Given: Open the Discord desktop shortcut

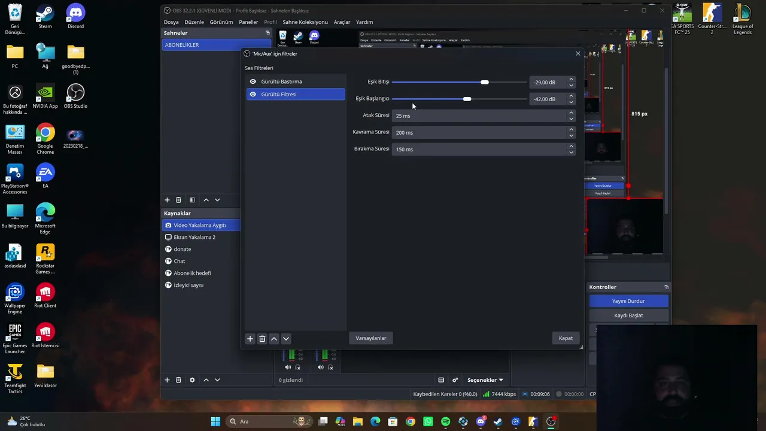Looking at the screenshot, I should click(75, 17).
